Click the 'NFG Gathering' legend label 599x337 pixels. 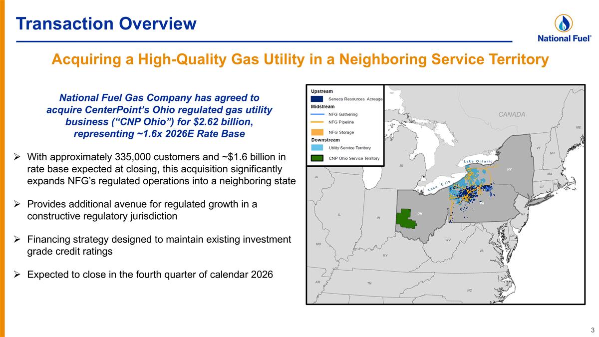[343, 114]
